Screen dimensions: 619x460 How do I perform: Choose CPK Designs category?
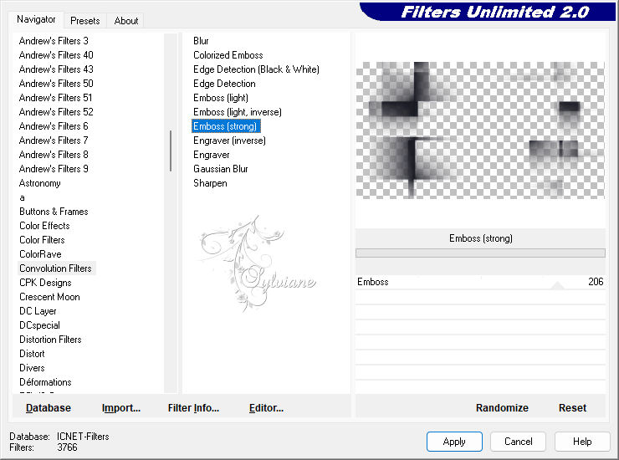pyautogui.click(x=45, y=283)
